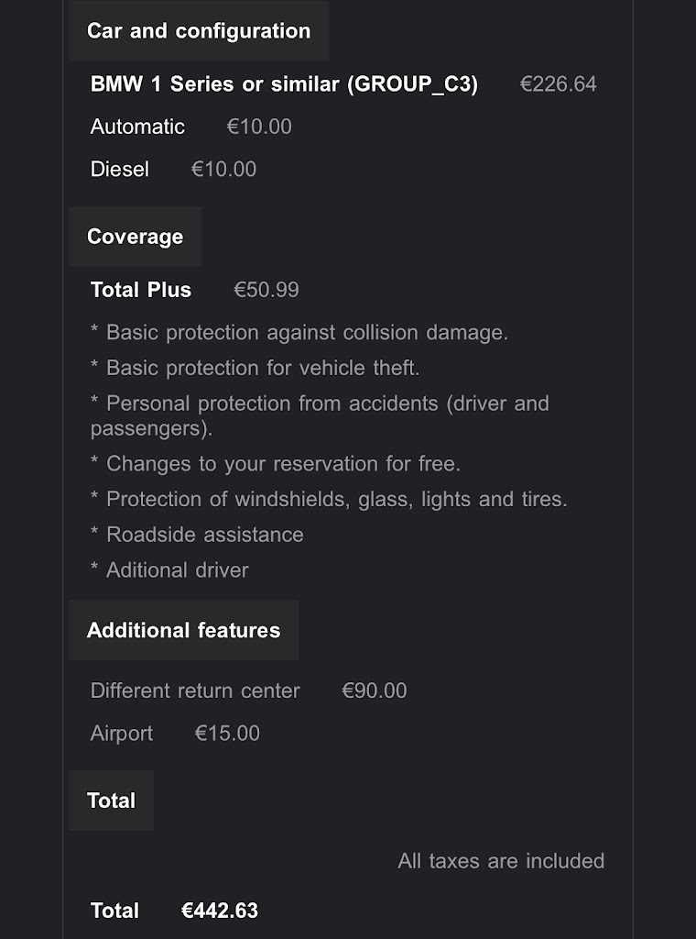Click Protection of windshields, glass line

point(329,499)
